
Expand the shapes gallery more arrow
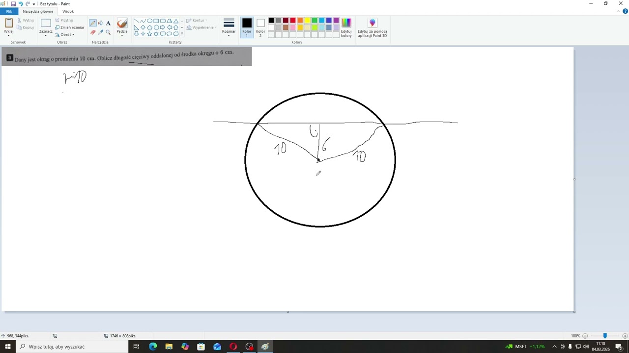[x=182, y=34]
